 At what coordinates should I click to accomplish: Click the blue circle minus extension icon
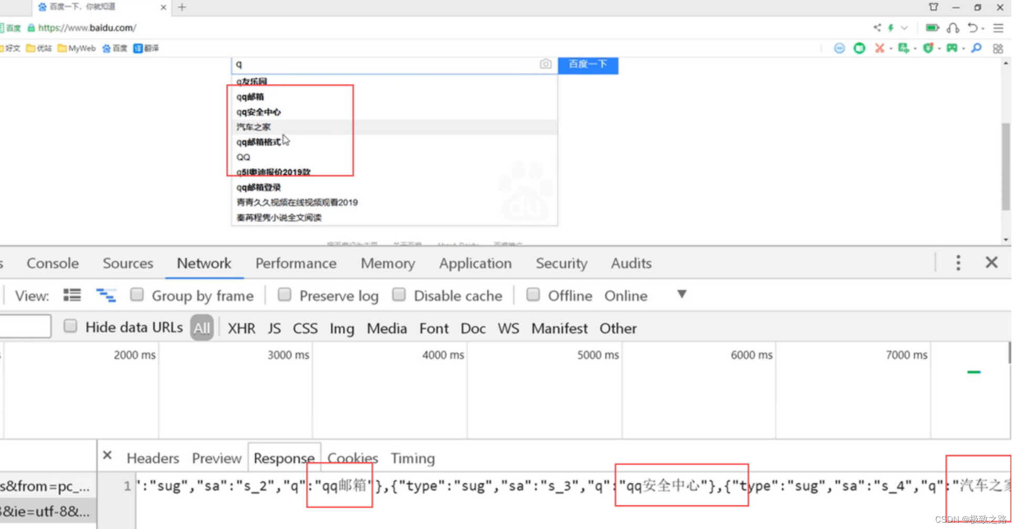pos(839,48)
